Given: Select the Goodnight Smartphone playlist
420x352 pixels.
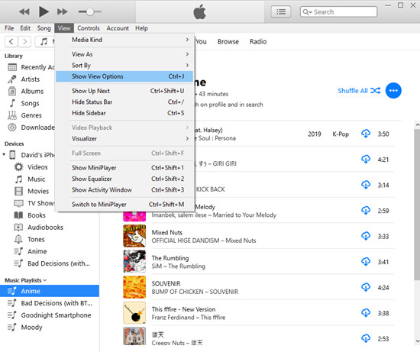Looking at the screenshot, I should [x=50, y=315].
